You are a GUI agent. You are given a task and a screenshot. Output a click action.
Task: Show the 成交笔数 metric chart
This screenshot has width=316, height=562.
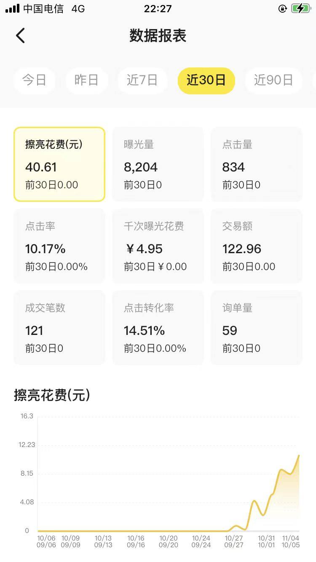tap(59, 328)
